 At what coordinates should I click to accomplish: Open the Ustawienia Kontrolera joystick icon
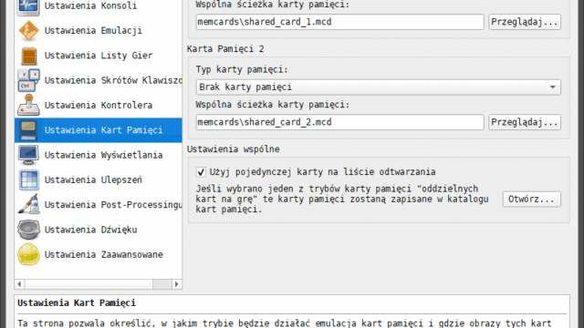pos(28,106)
